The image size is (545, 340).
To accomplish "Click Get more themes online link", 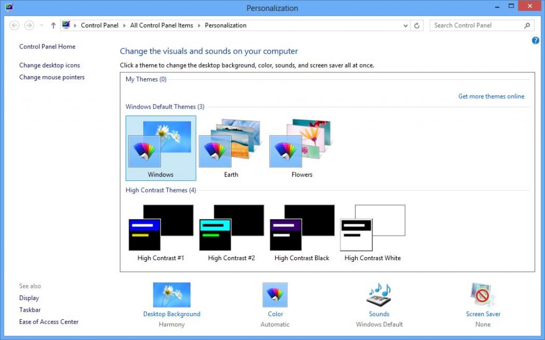I will coord(491,96).
